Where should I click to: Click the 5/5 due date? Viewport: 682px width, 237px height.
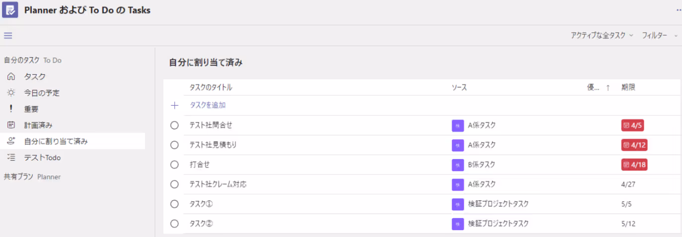click(627, 204)
